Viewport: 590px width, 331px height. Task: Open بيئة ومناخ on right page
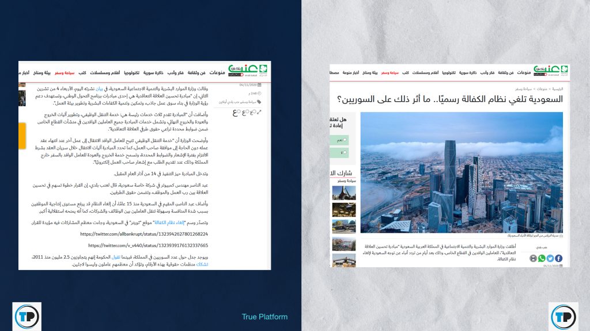pos(370,72)
